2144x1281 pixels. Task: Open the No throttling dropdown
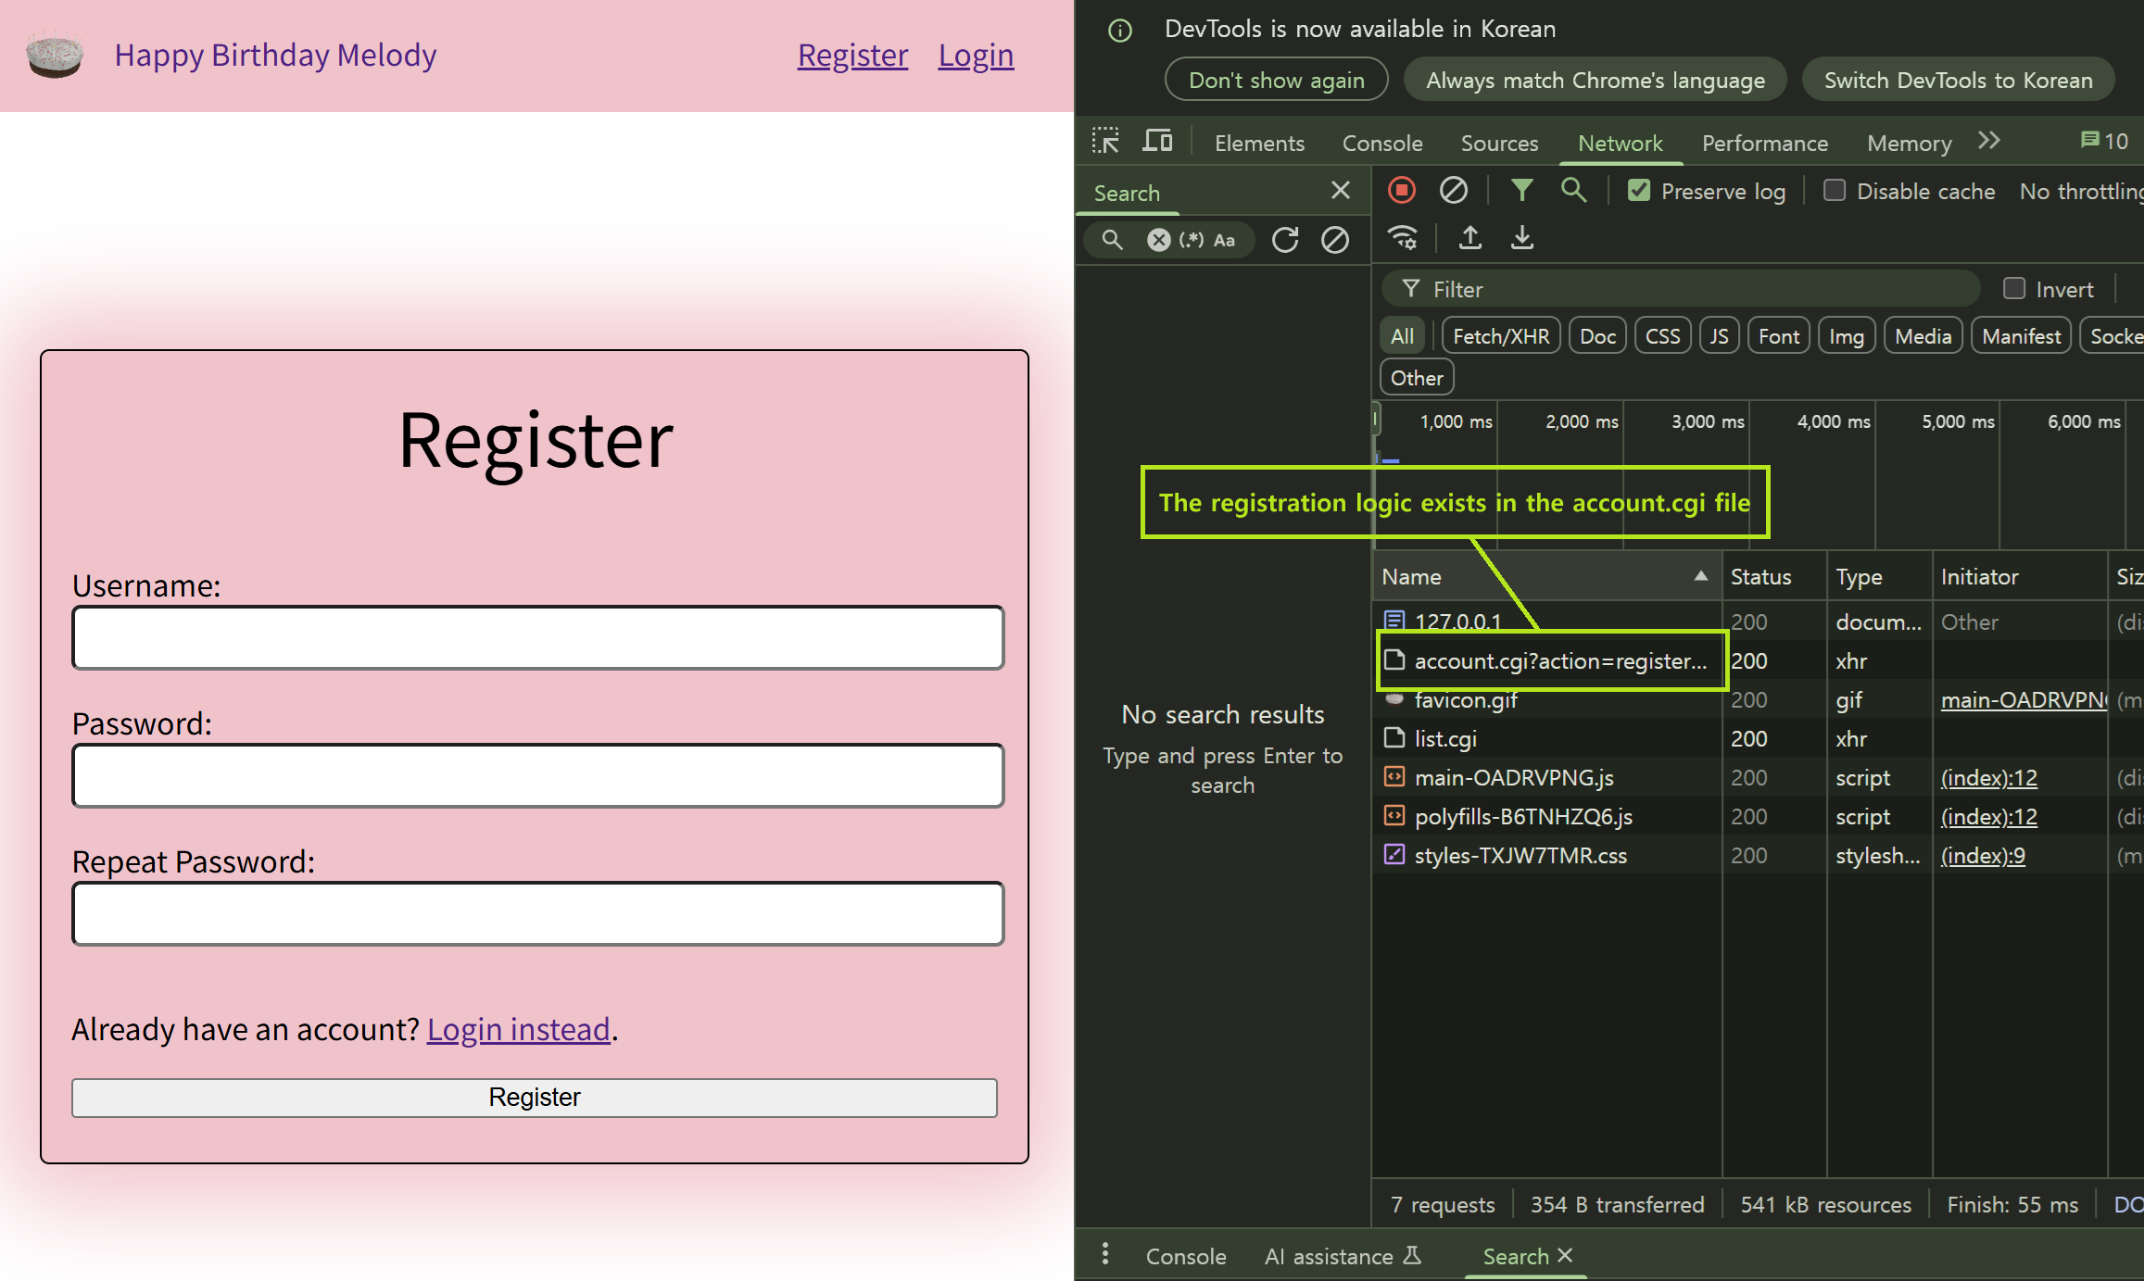(x=2080, y=192)
